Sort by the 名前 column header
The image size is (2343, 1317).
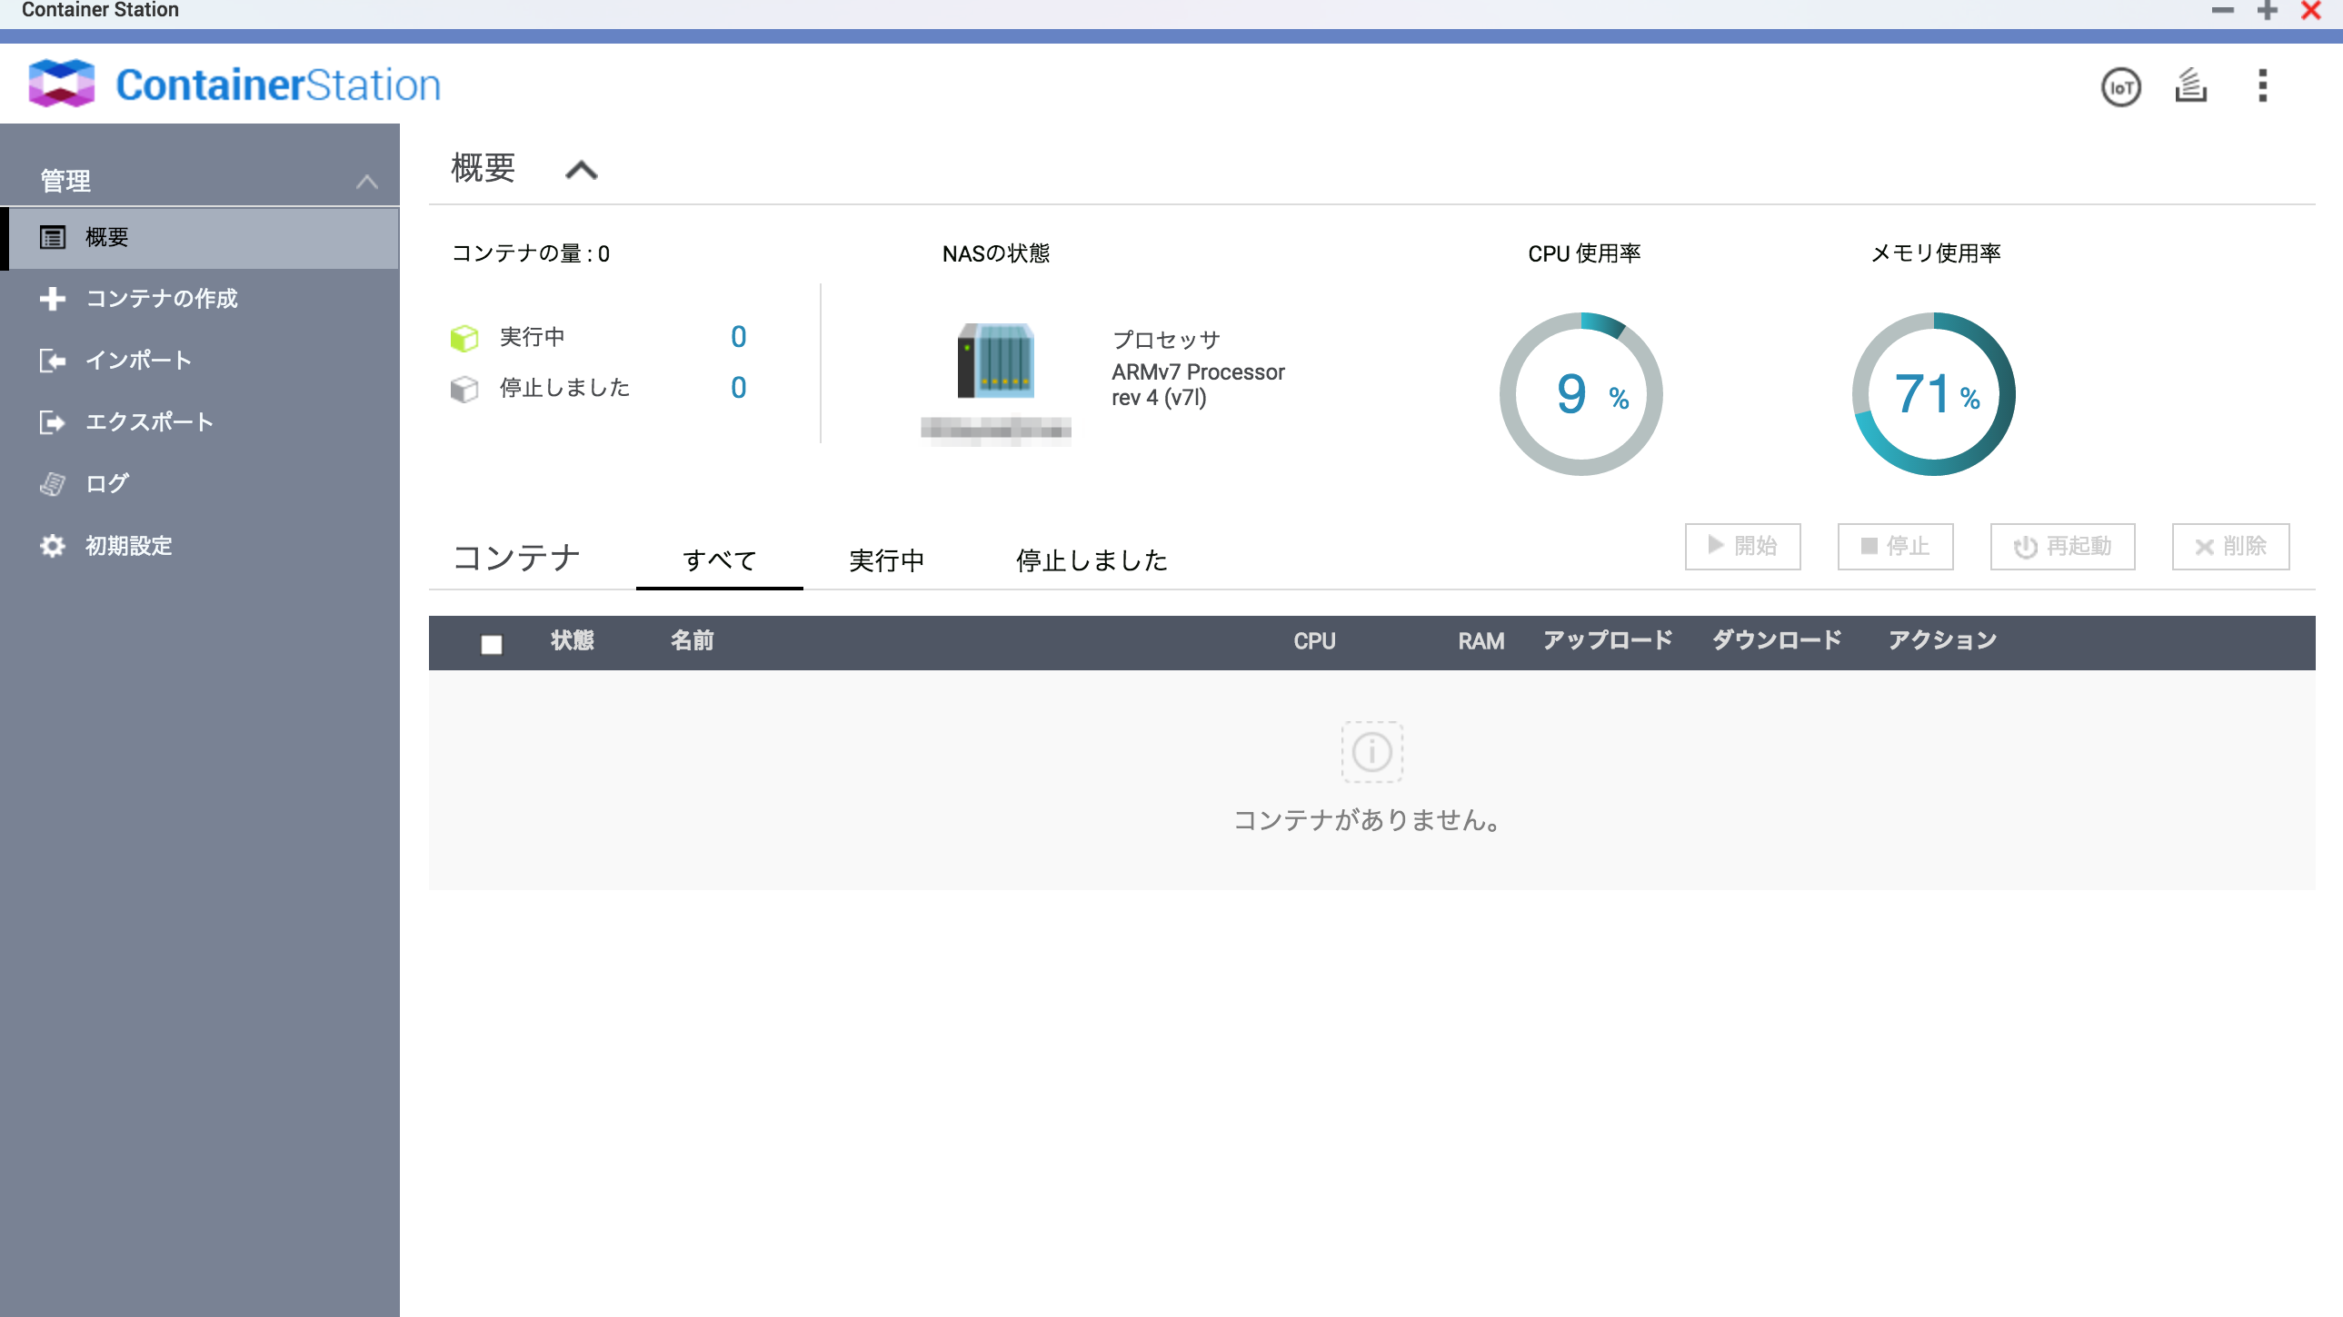693,640
